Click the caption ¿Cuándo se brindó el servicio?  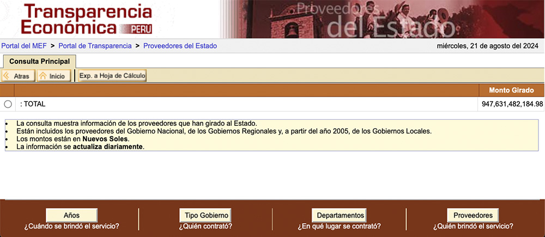(71, 227)
